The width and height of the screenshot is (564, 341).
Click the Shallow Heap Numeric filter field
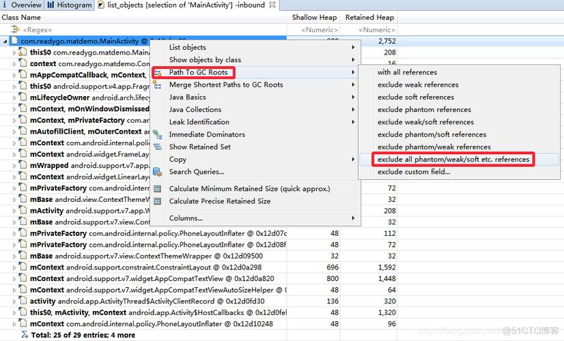[x=320, y=30]
